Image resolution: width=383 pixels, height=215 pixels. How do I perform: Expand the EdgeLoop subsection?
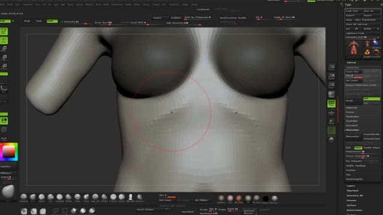pos(351,107)
